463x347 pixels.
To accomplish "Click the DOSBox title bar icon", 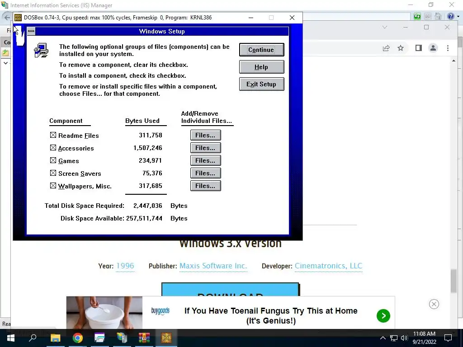I will point(18,18).
